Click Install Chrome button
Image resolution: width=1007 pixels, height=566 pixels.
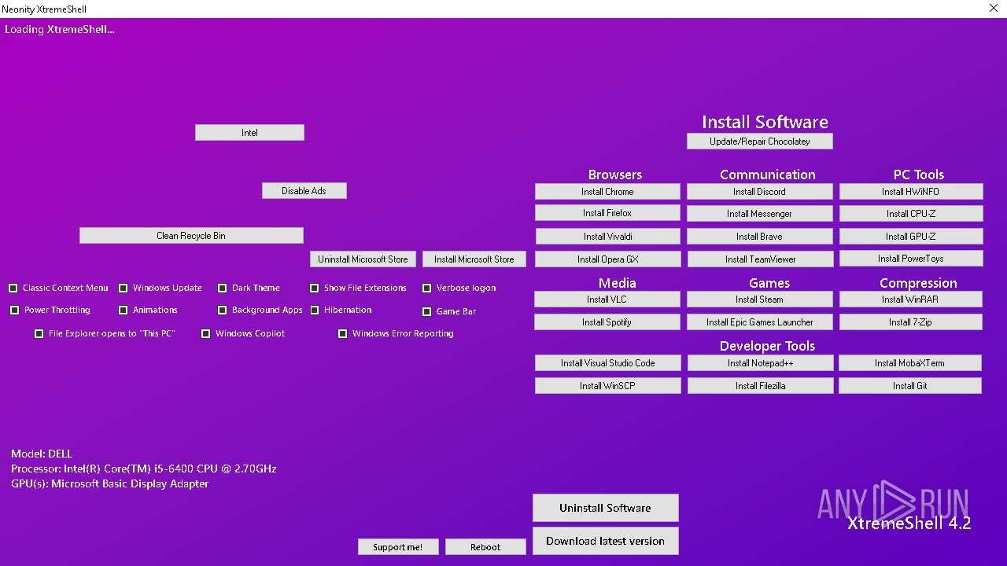[607, 192]
